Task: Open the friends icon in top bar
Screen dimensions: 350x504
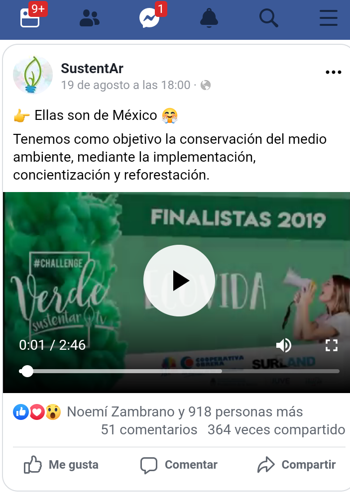Action: click(90, 18)
